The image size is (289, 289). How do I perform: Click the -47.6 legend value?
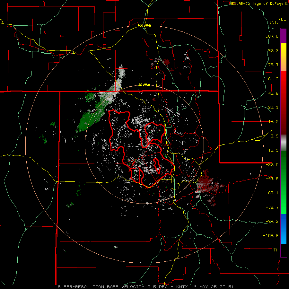pos(272,179)
